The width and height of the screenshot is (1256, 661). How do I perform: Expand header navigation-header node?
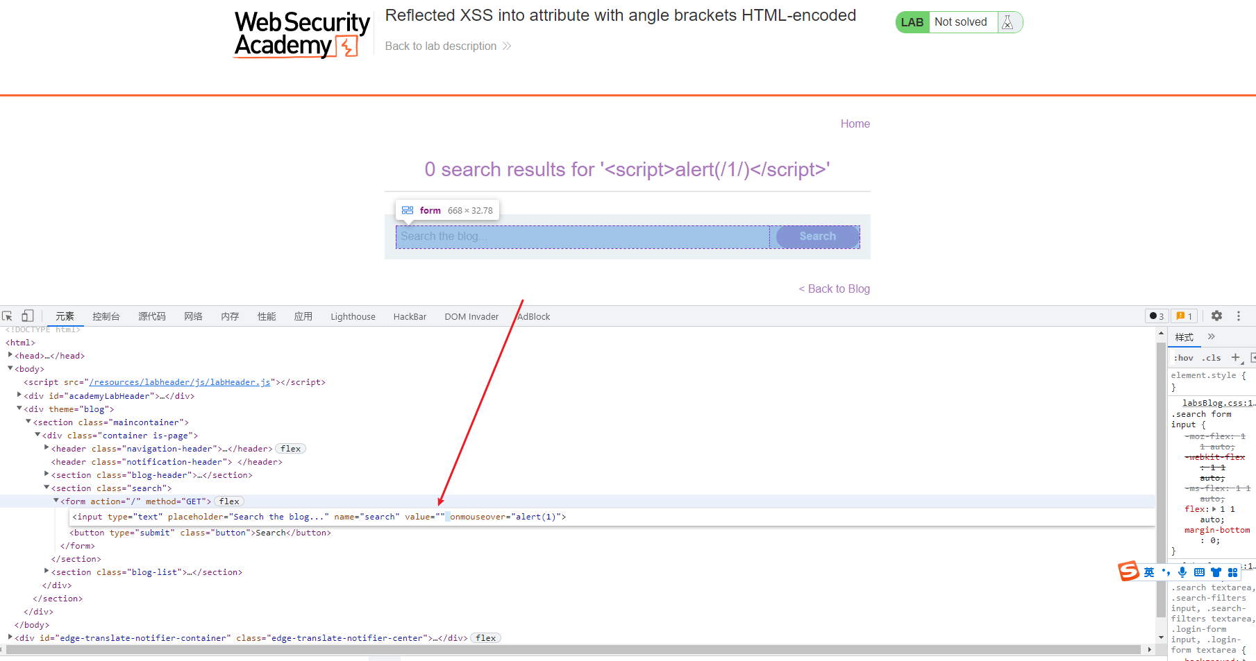tap(47, 447)
